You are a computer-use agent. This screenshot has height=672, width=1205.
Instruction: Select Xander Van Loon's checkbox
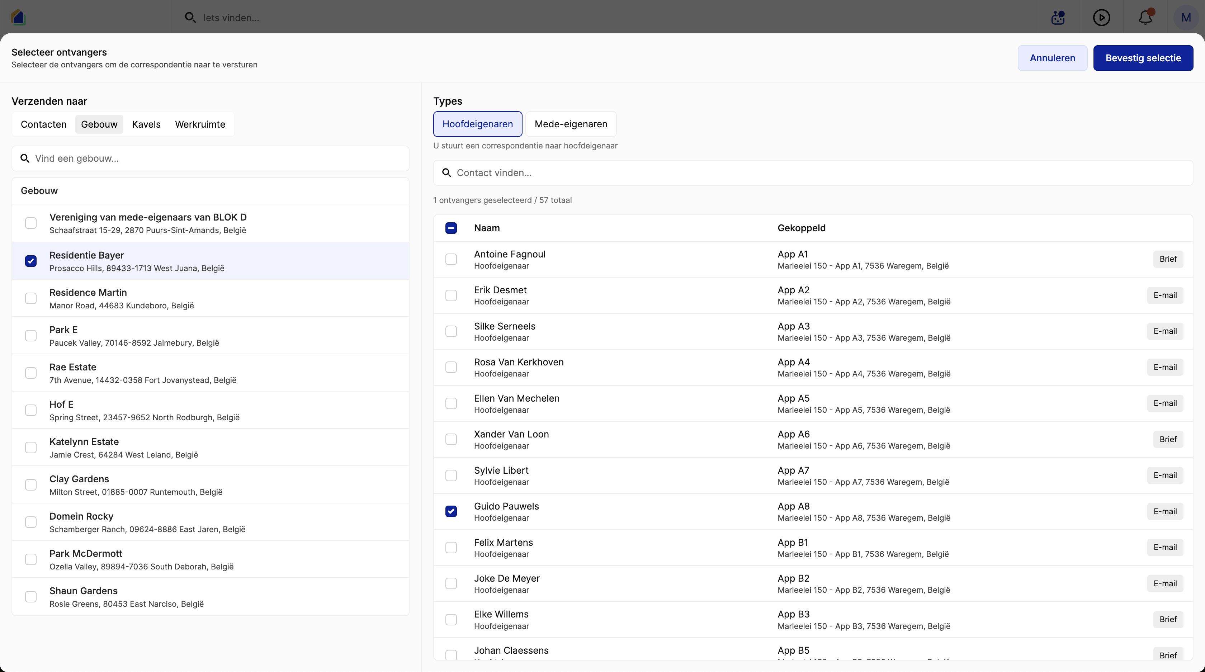(451, 440)
